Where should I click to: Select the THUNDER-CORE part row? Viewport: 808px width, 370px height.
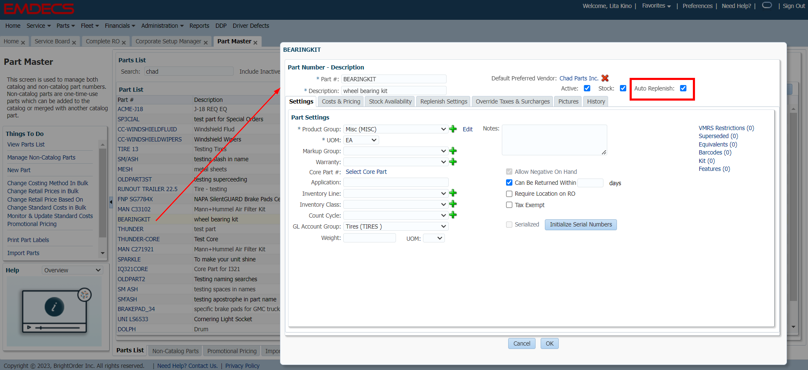pyautogui.click(x=198, y=239)
